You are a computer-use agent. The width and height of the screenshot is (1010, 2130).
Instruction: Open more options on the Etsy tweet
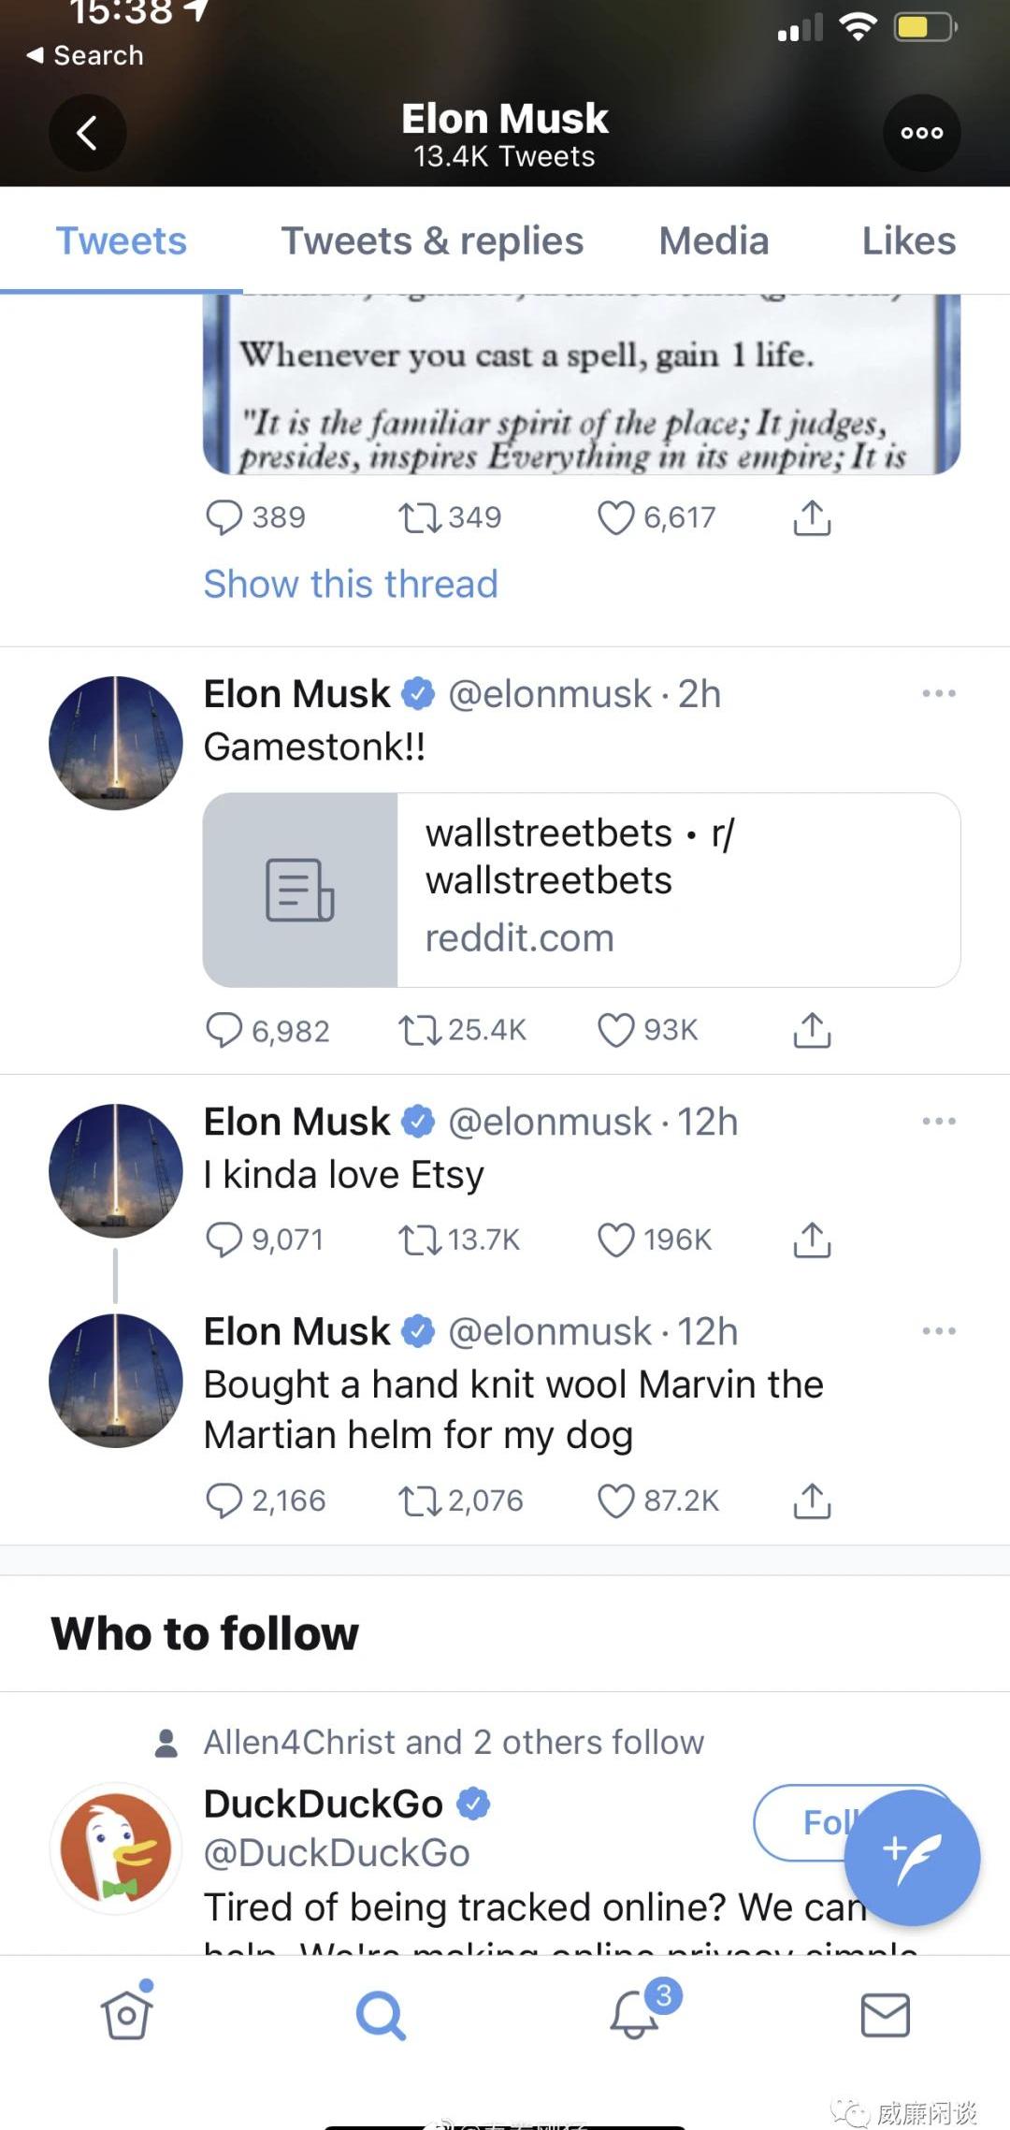tap(938, 1121)
